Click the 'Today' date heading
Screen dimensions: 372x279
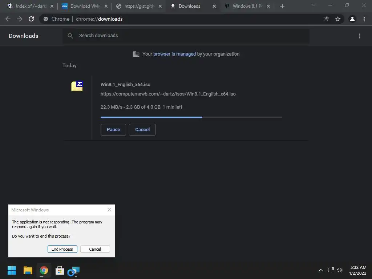coord(69,65)
